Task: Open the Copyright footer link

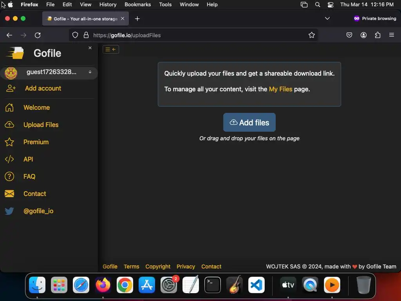Action: (158, 267)
